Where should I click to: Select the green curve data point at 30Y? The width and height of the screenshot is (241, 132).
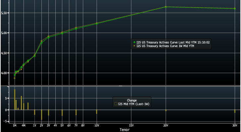pos(235,9)
